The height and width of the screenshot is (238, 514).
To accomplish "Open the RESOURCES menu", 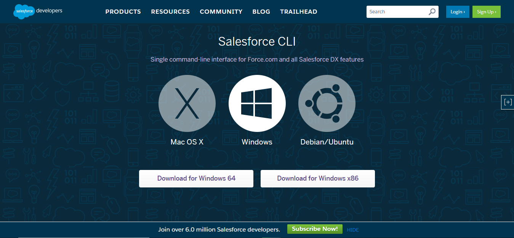I will [x=170, y=12].
